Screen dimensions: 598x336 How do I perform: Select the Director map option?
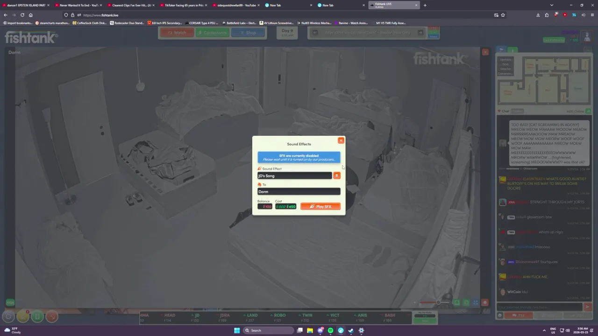(x=505, y=69)
